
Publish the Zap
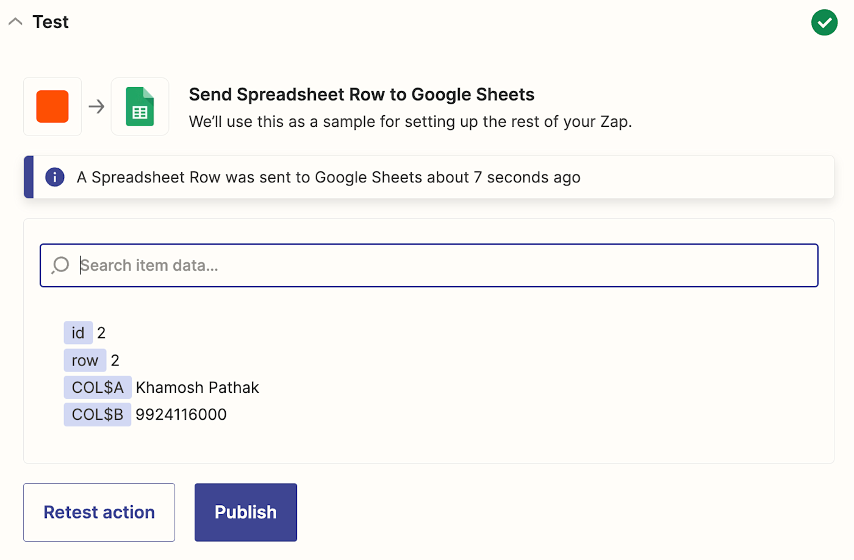245,512
